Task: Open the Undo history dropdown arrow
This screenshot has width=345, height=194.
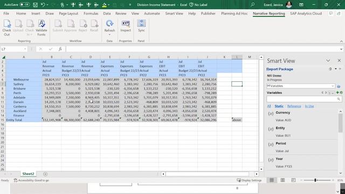Action: point(47,5)
